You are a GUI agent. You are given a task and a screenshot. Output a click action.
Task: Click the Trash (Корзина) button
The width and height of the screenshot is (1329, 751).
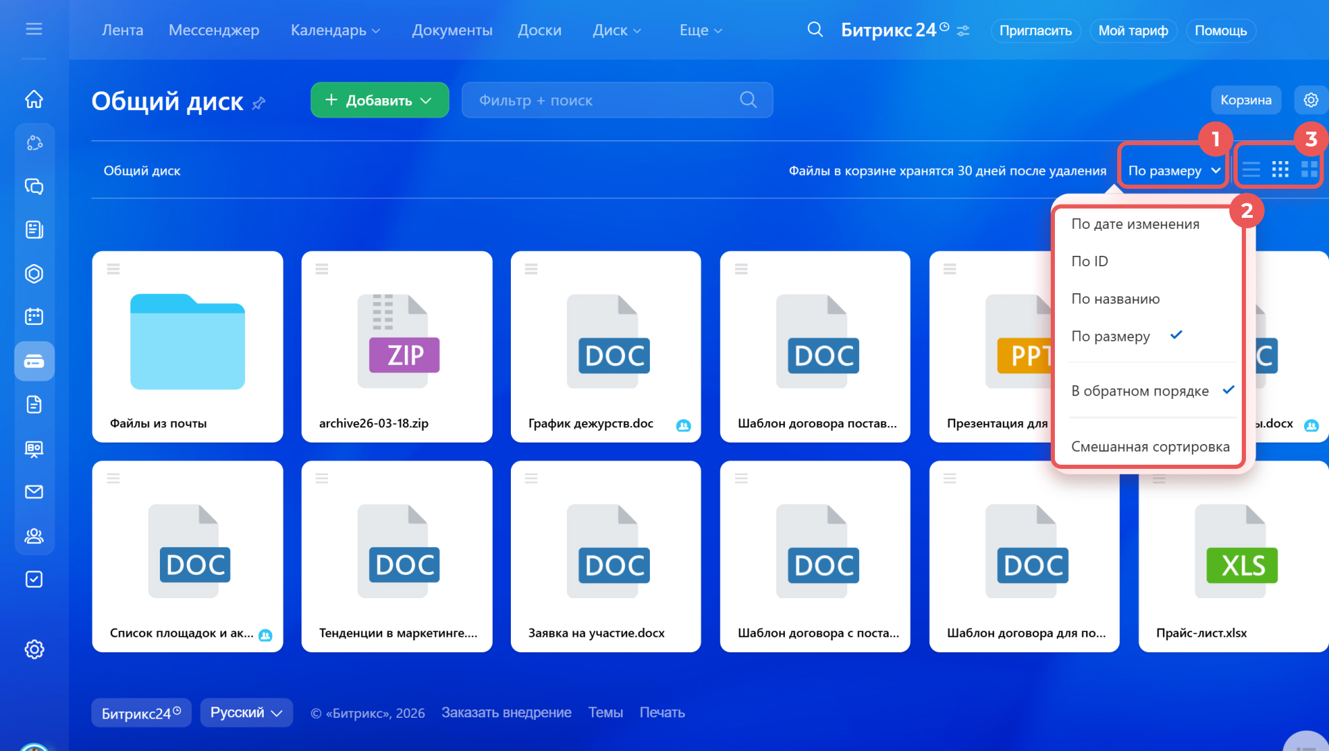coord(1245,100)
